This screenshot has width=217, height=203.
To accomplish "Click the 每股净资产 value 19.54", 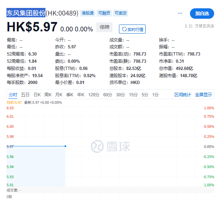I will [37, 76].
